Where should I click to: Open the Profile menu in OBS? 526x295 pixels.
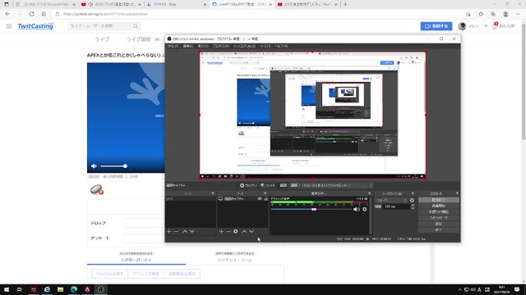[221, 46]
